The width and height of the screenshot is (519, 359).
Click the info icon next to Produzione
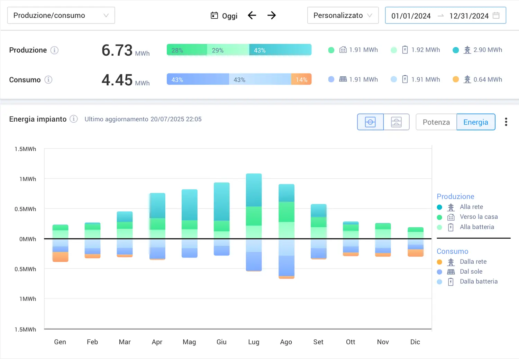click(x=54, y=50)
